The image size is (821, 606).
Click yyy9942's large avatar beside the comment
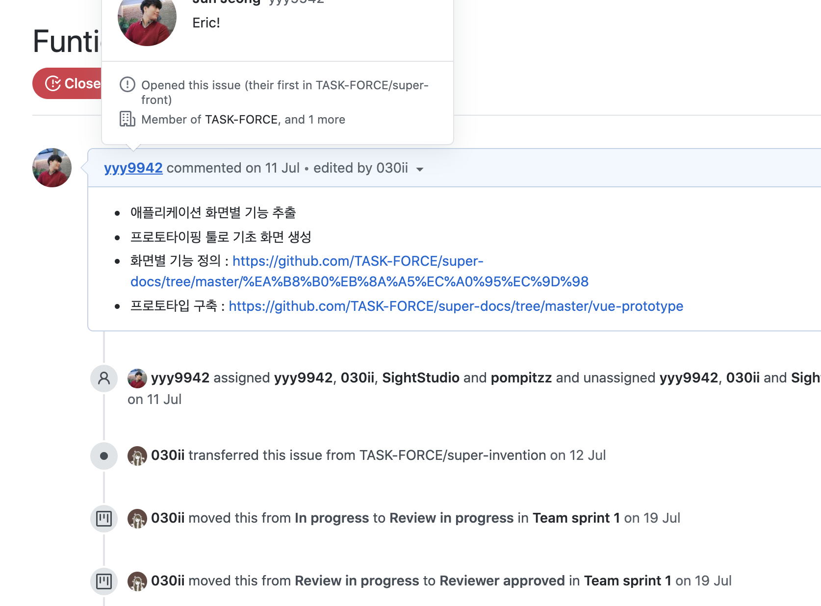coord(52,168)
